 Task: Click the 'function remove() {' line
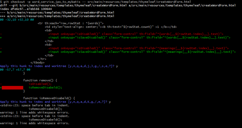[40, 80]
